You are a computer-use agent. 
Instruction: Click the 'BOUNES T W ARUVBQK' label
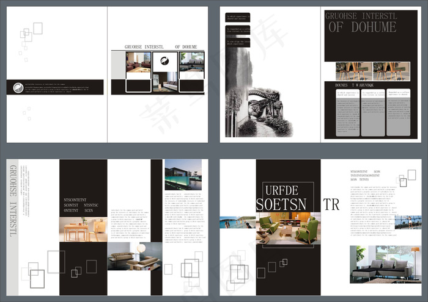(354, 85)
